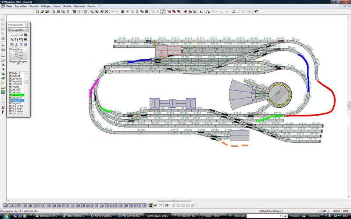Toggle layer 1 button in bottom bar

click(5, 205)
